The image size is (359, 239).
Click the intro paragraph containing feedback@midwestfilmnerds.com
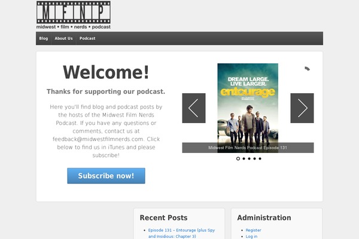[x=106, y=131]
